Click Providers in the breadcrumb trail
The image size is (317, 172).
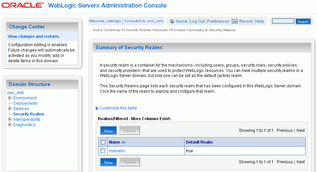point(178,30)
